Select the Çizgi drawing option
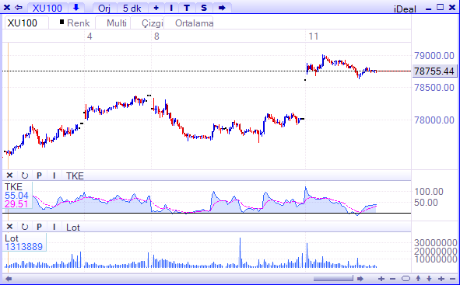460x285 pixels. point(153,23)
